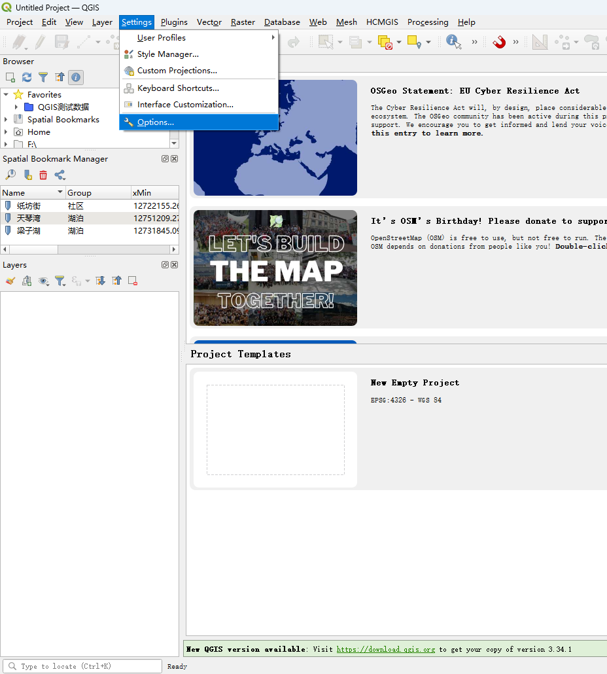
Task: Select the Select Features tool icon
Action: tap(325, 42)
